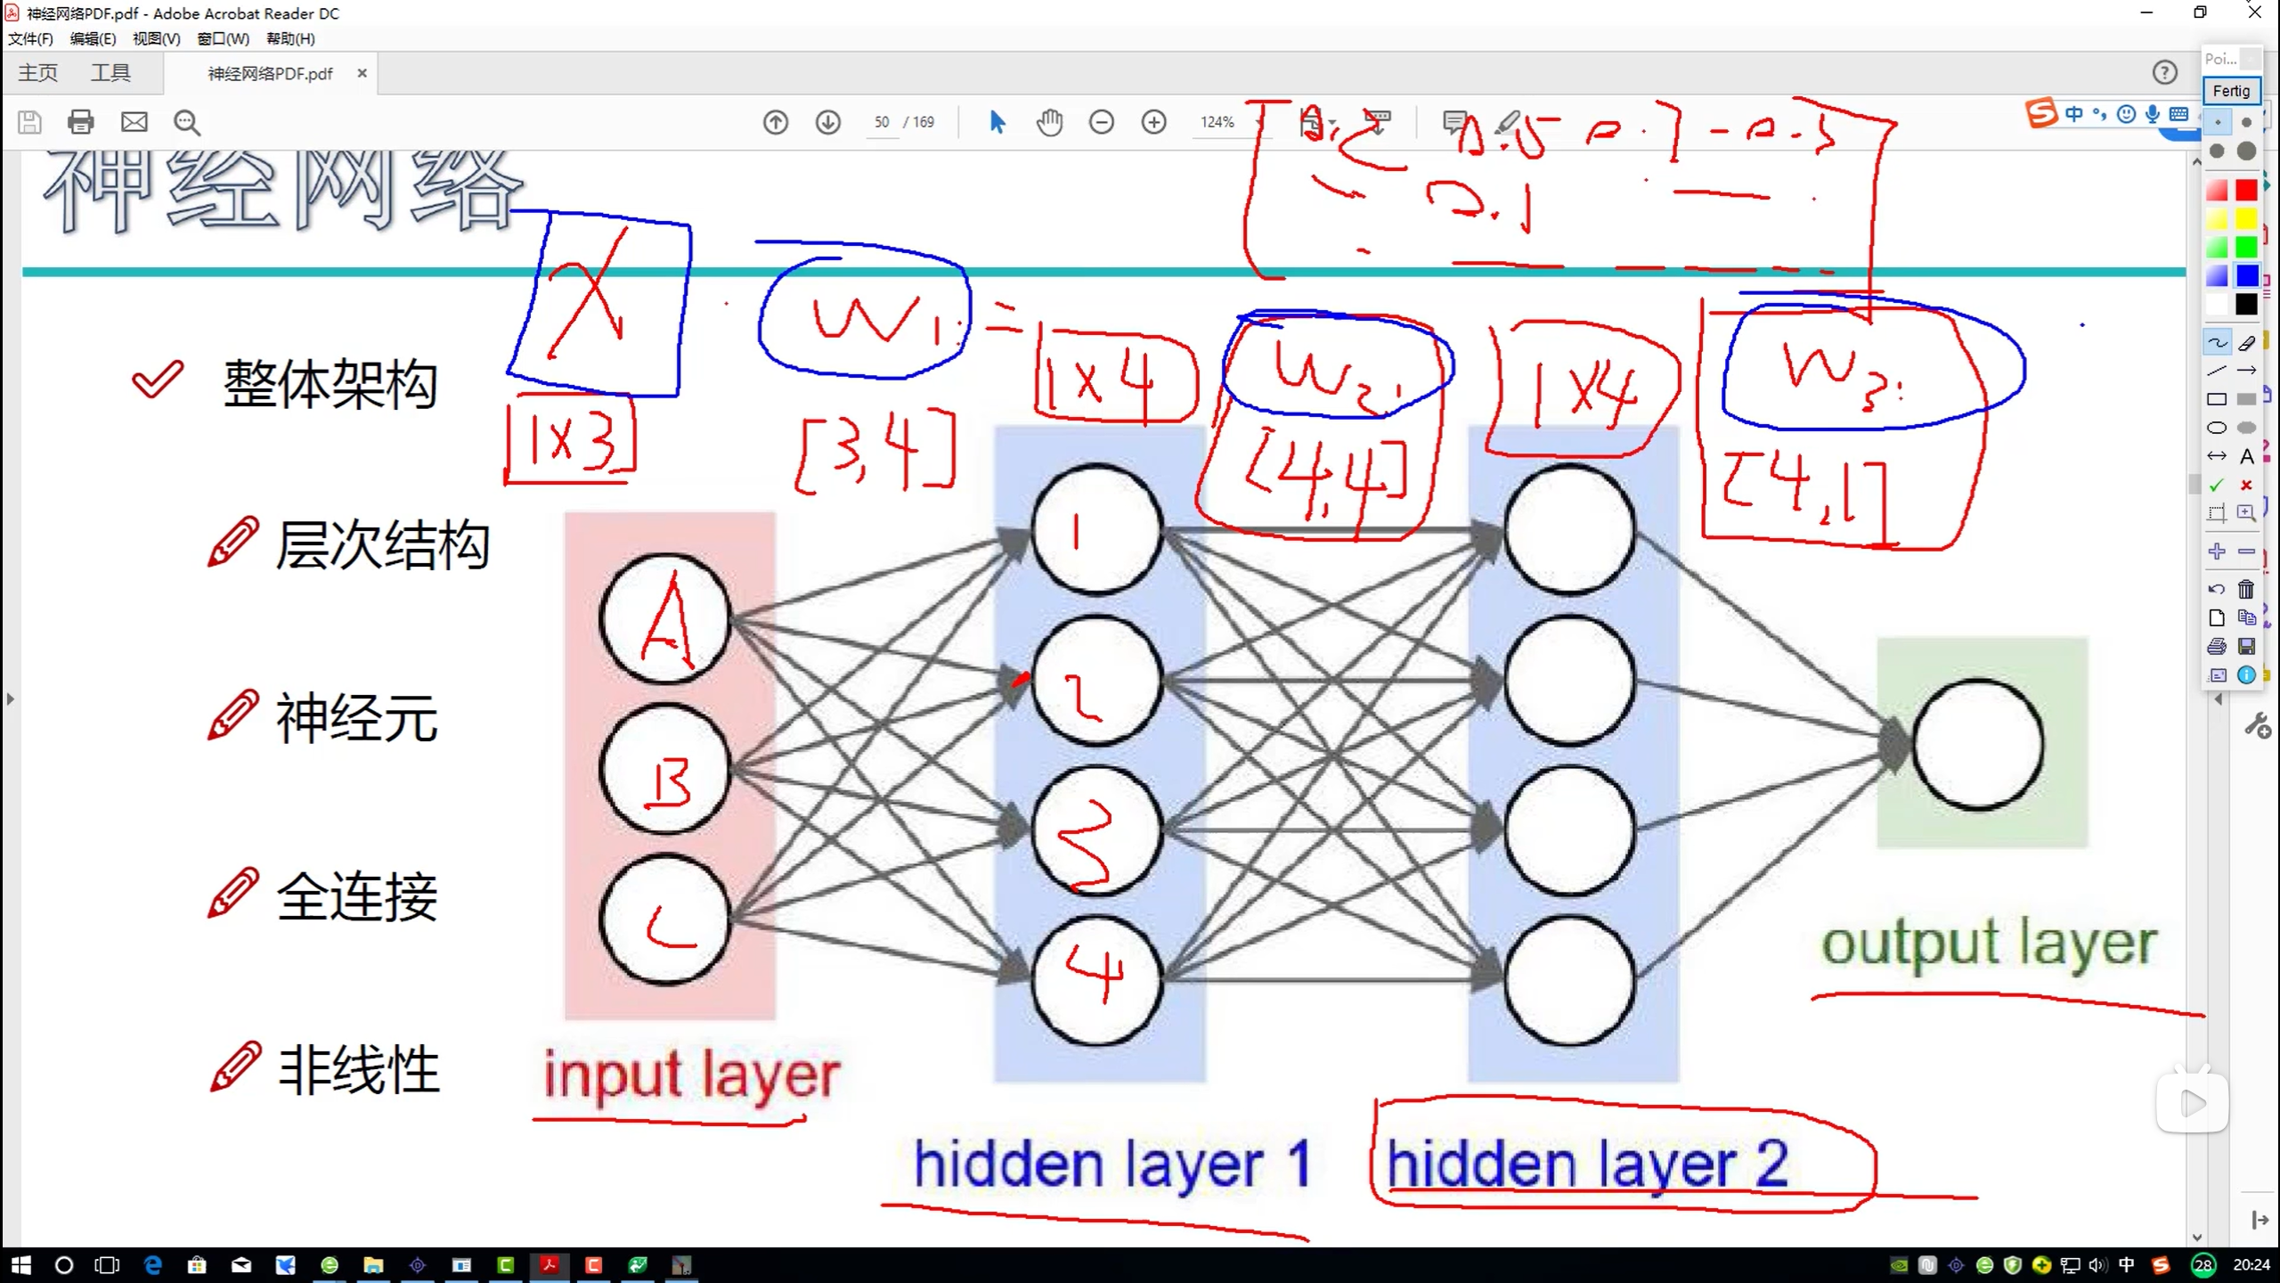2280x1283 pixels.
Task: Switch to the 工具 tab
Action: click(110, 73)
